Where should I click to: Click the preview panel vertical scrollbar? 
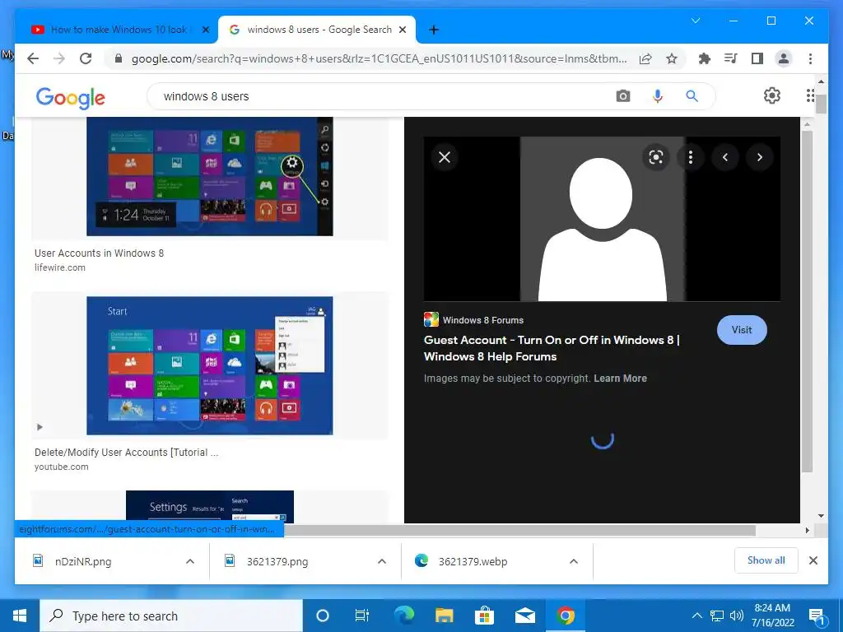[807, 301]
